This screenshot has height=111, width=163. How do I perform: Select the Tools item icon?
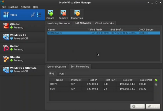(x=6, y=15)
